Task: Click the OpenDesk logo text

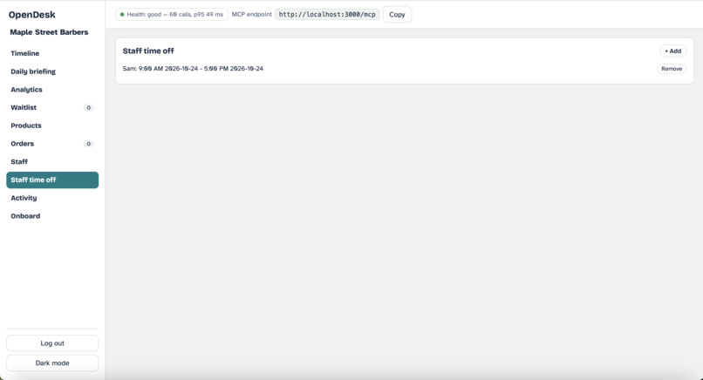Action: click(31, 15)
